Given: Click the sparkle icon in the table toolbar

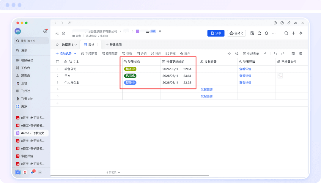Looking at the screenshot, I should pos(229,53).
